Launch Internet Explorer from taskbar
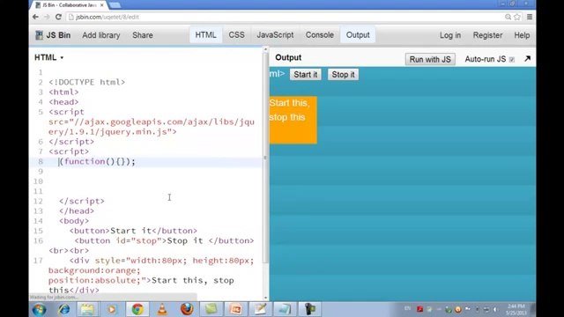Image resolution: width=564 pixels, height=317 pixels. pos(64,309)
